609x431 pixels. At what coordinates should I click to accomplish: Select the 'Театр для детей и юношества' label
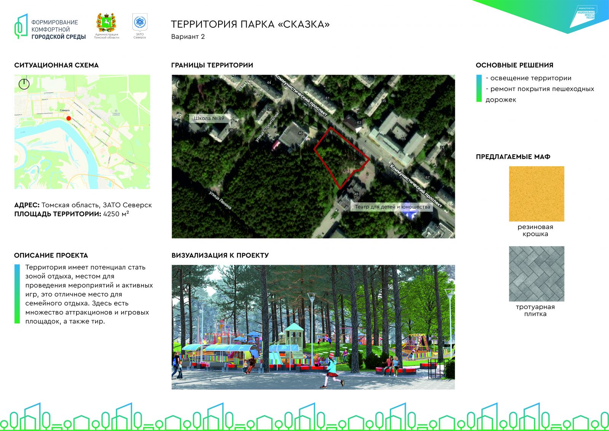pos(392,207)
